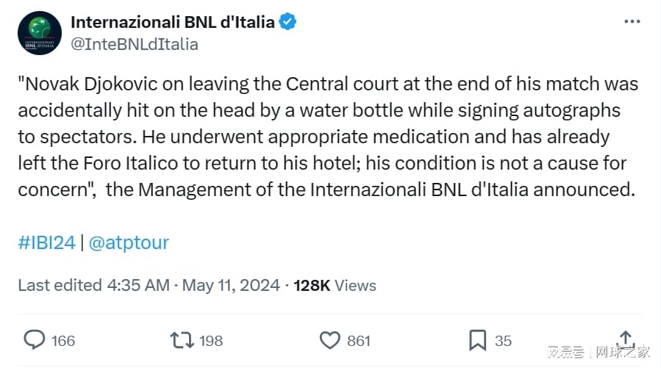This screenshot has height=368, width=661.
Task: Bookmark this tweet
Action: pyautogui.click(x=478, y=340)
